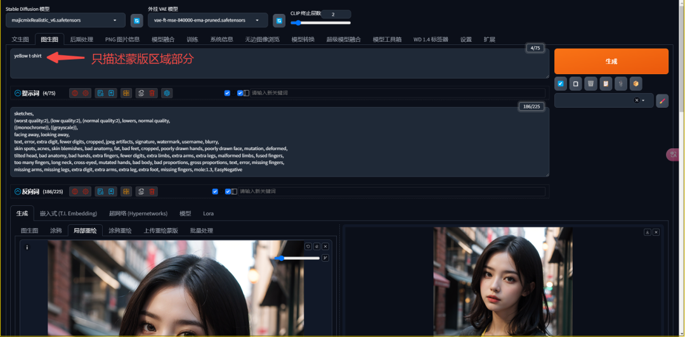Screen dimensions: 685x337
Task: Click the orange 生成 button
Action: point(611,61)
